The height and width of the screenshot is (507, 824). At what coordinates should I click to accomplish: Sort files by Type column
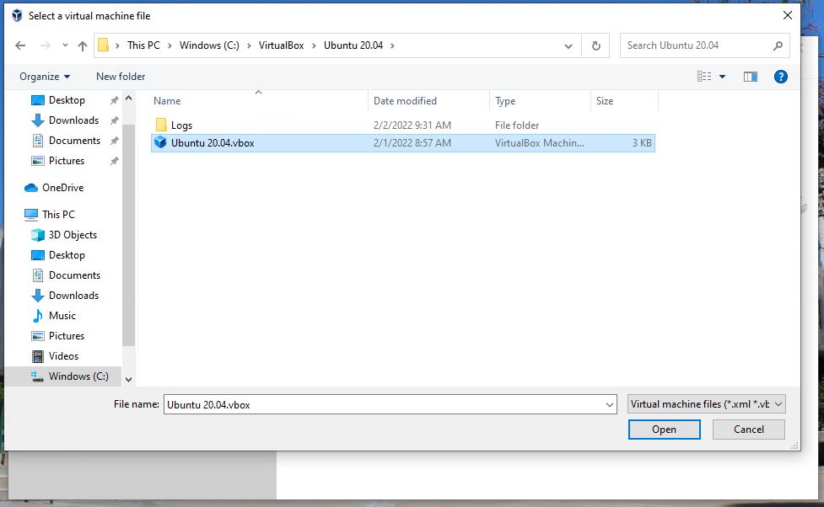coord(504,101)
